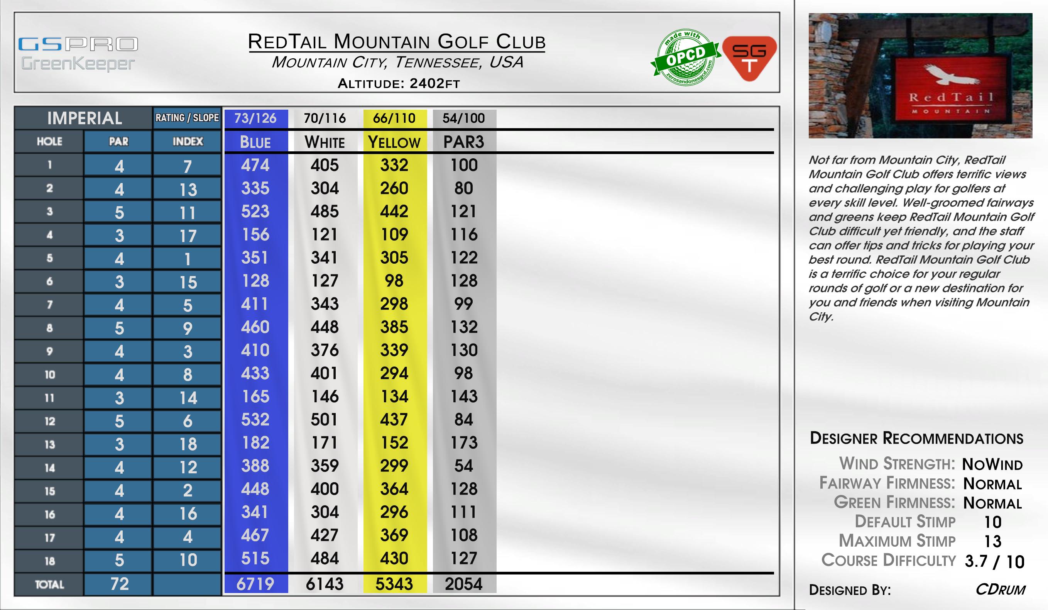Select the HOLE column header
This screenshot has width=1048, height=610.
[49, 141]
